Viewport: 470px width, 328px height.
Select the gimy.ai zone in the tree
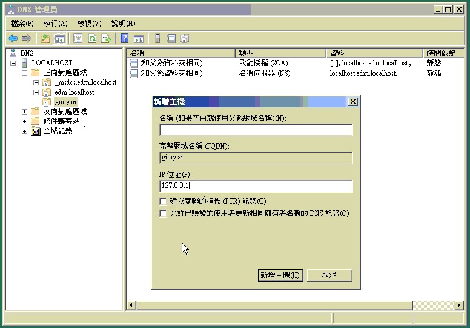[x=65, y=102]
